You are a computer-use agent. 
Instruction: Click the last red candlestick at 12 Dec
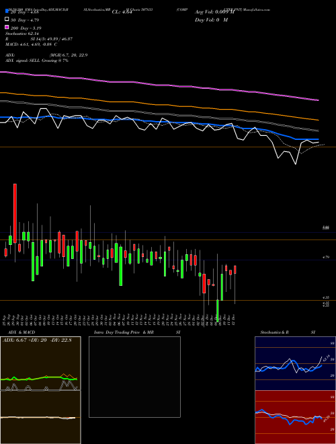click(235, 270)
